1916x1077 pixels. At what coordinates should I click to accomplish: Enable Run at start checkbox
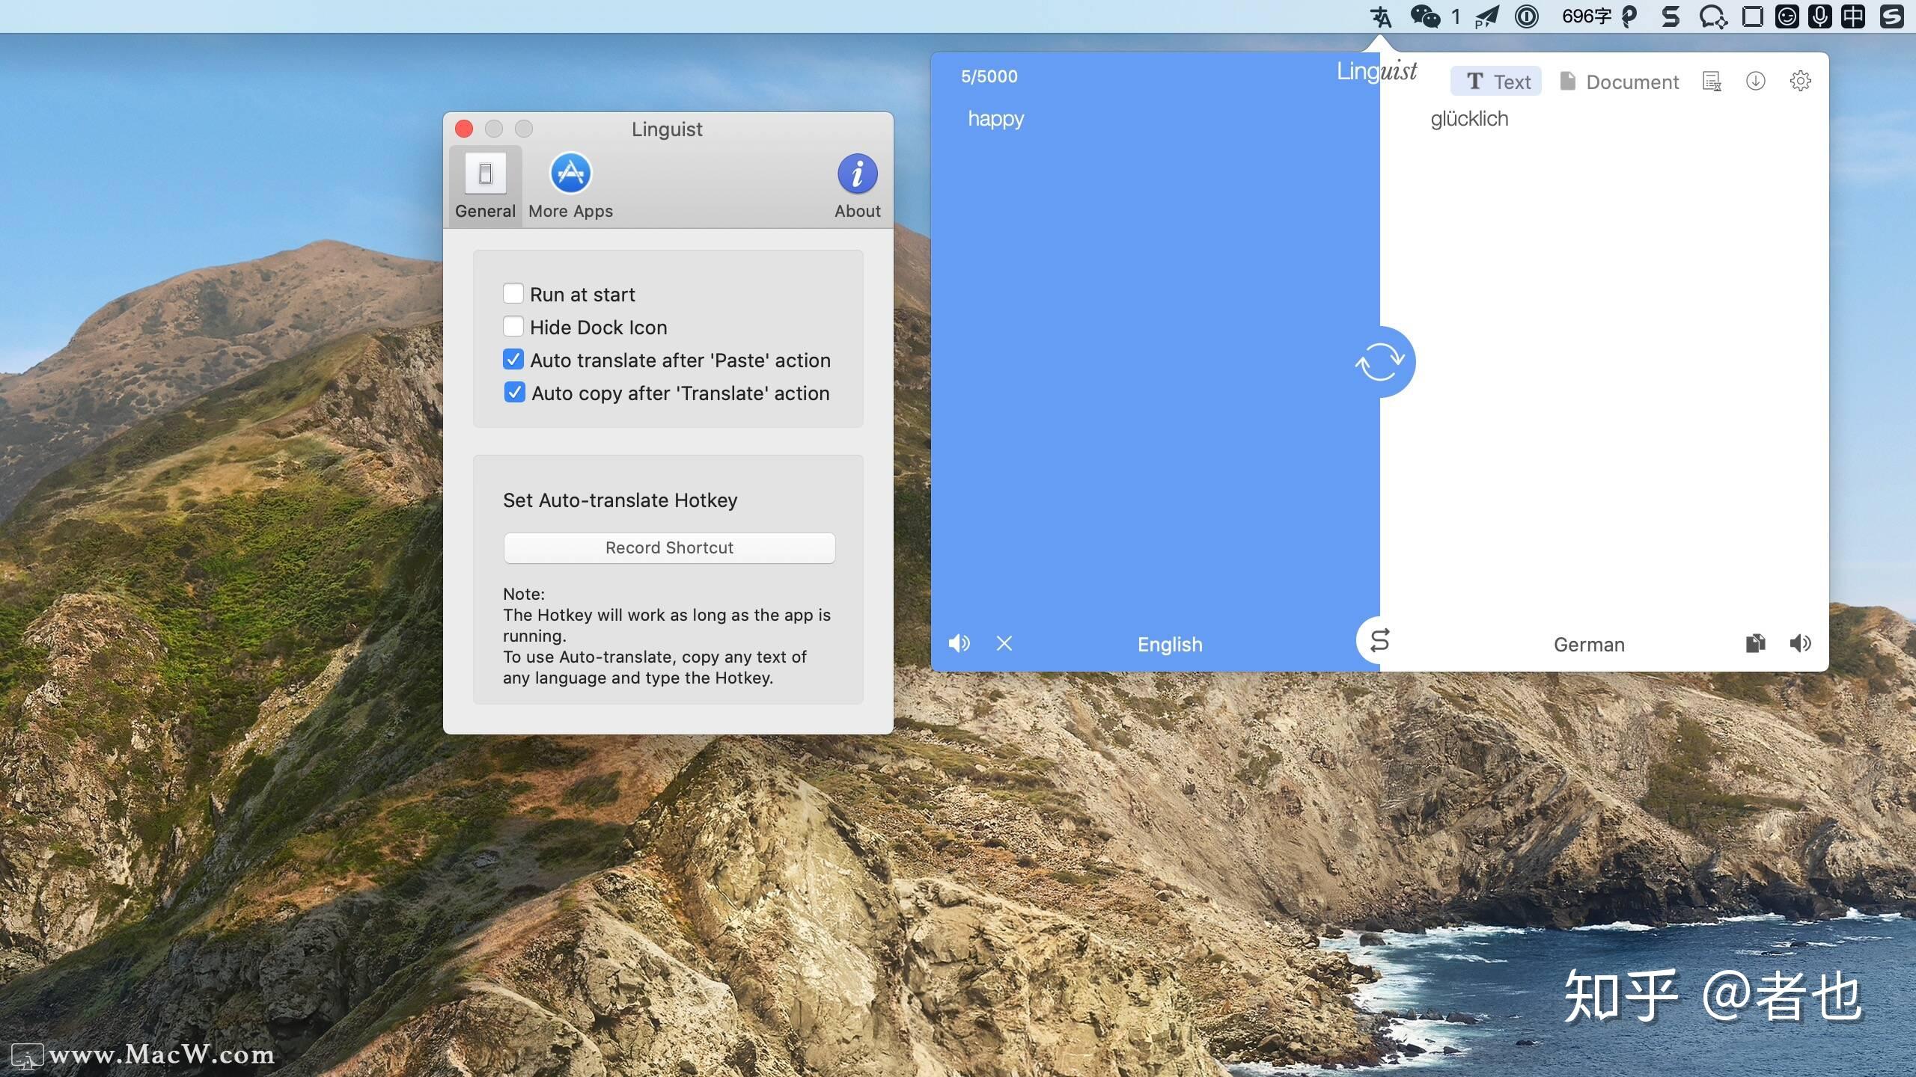(513, 293)
